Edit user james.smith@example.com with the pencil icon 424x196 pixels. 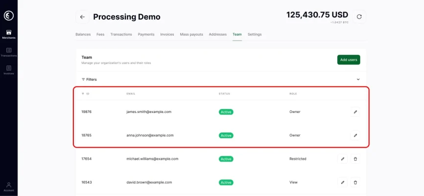pos(355,112)
